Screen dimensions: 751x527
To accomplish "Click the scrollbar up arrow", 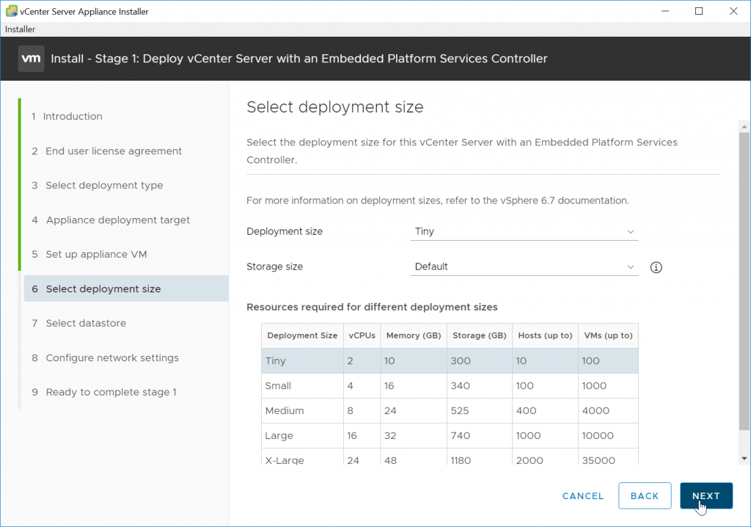I will click(744, 126).
